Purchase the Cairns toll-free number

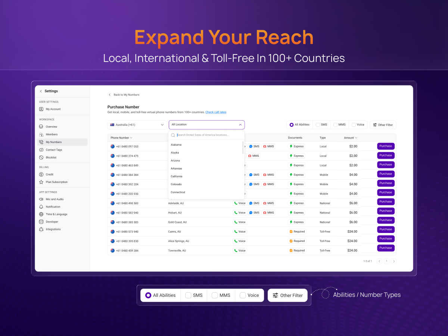click(x=386, y=230)
